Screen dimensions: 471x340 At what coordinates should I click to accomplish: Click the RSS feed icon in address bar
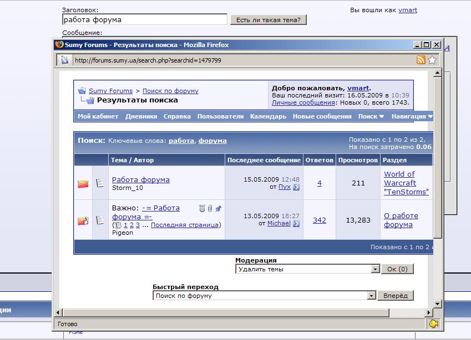coord(421,60)
